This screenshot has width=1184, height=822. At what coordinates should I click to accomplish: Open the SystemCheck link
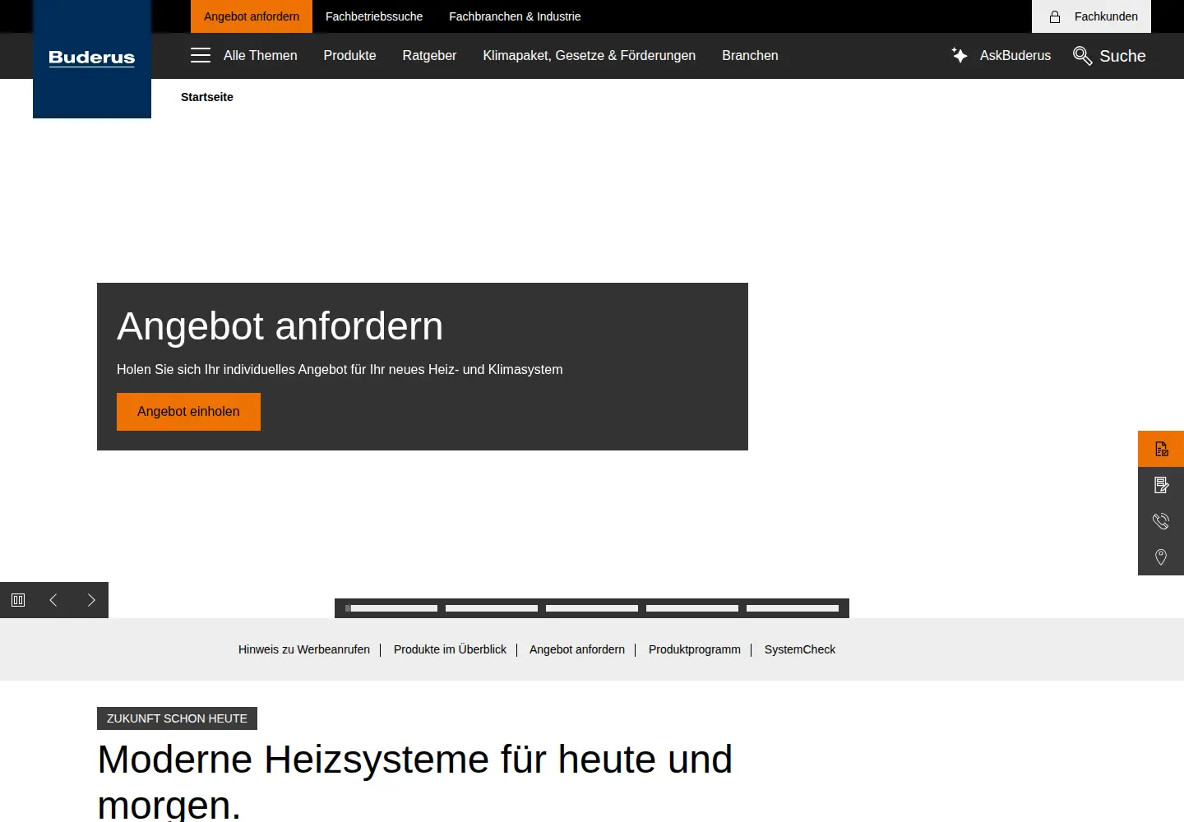(x=800, y=649)
